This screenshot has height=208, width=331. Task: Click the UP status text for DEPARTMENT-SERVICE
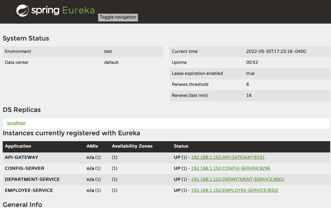click(177, 179)
